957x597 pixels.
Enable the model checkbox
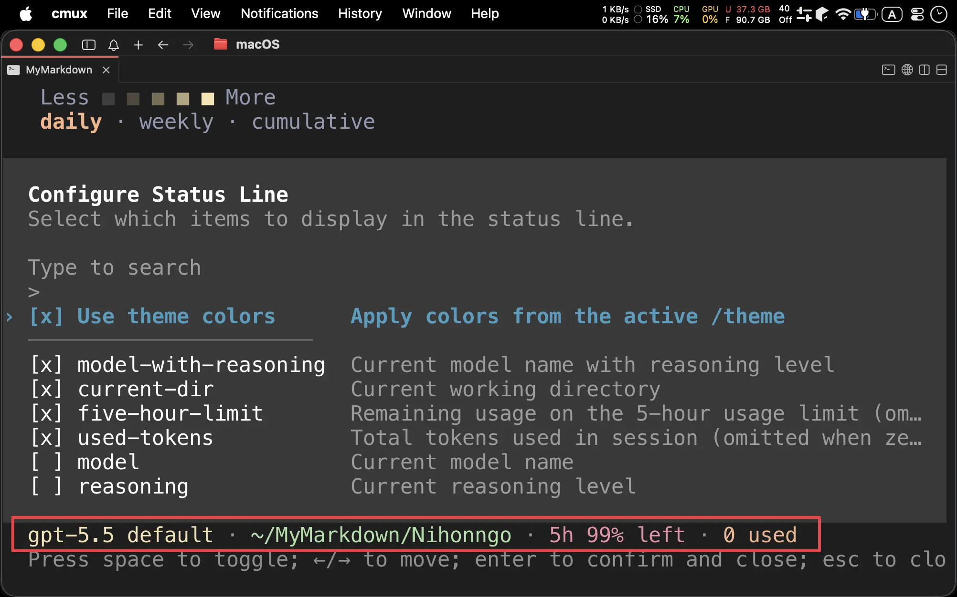(x=46, y=463)
